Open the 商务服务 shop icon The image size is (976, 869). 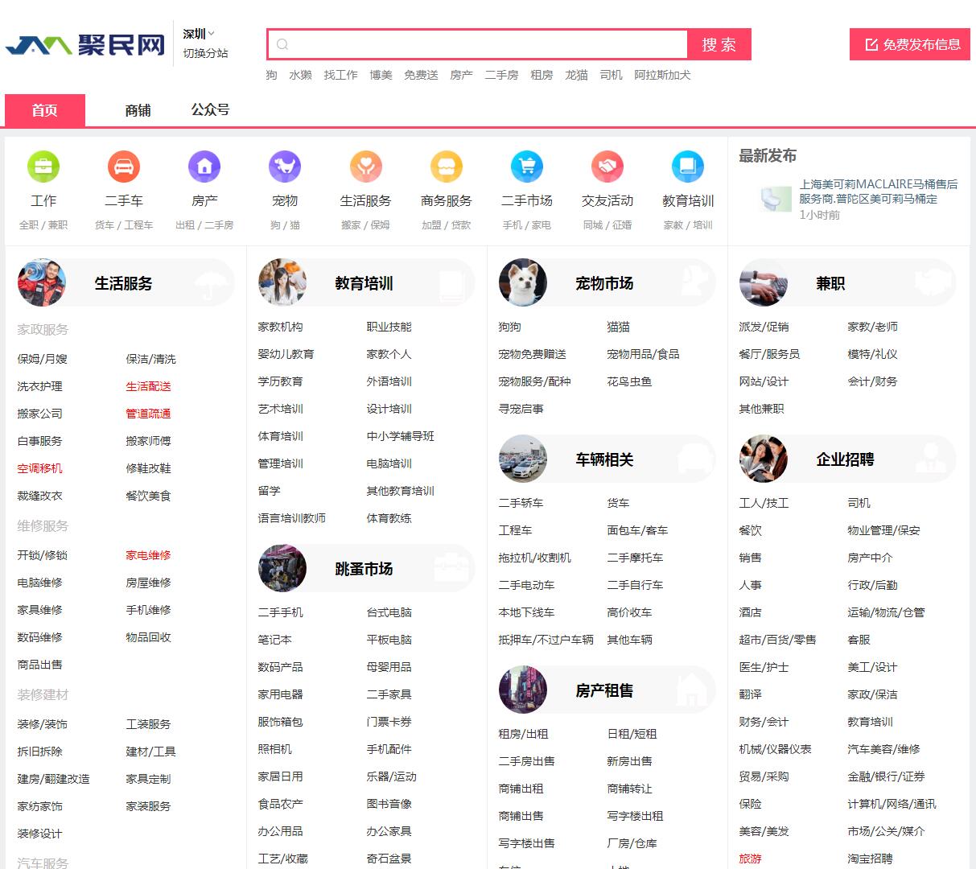(447, 167)
